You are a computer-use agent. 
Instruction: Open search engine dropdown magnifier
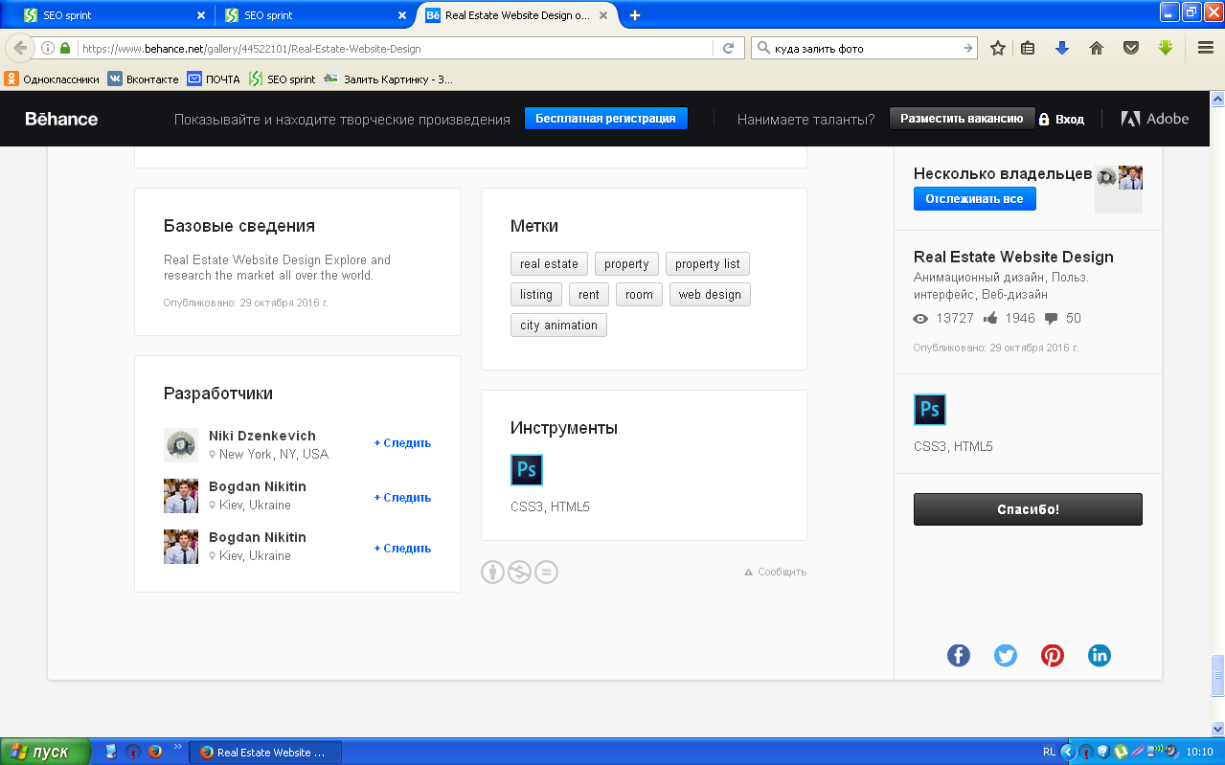pos(763,48)
